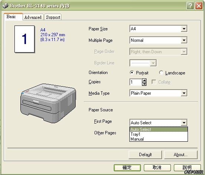Click the printer icon in the title bar
This screenshot has height=175, width=205.
click(x=5, y=6)
